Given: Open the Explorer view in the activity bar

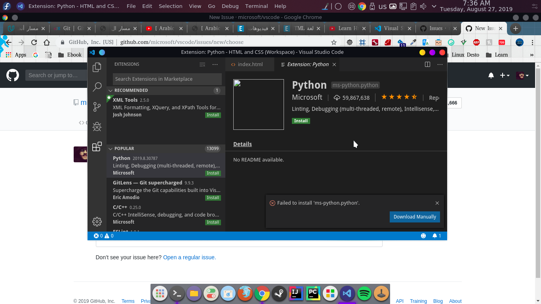Looking at the screenshot, I should point(97,67).
